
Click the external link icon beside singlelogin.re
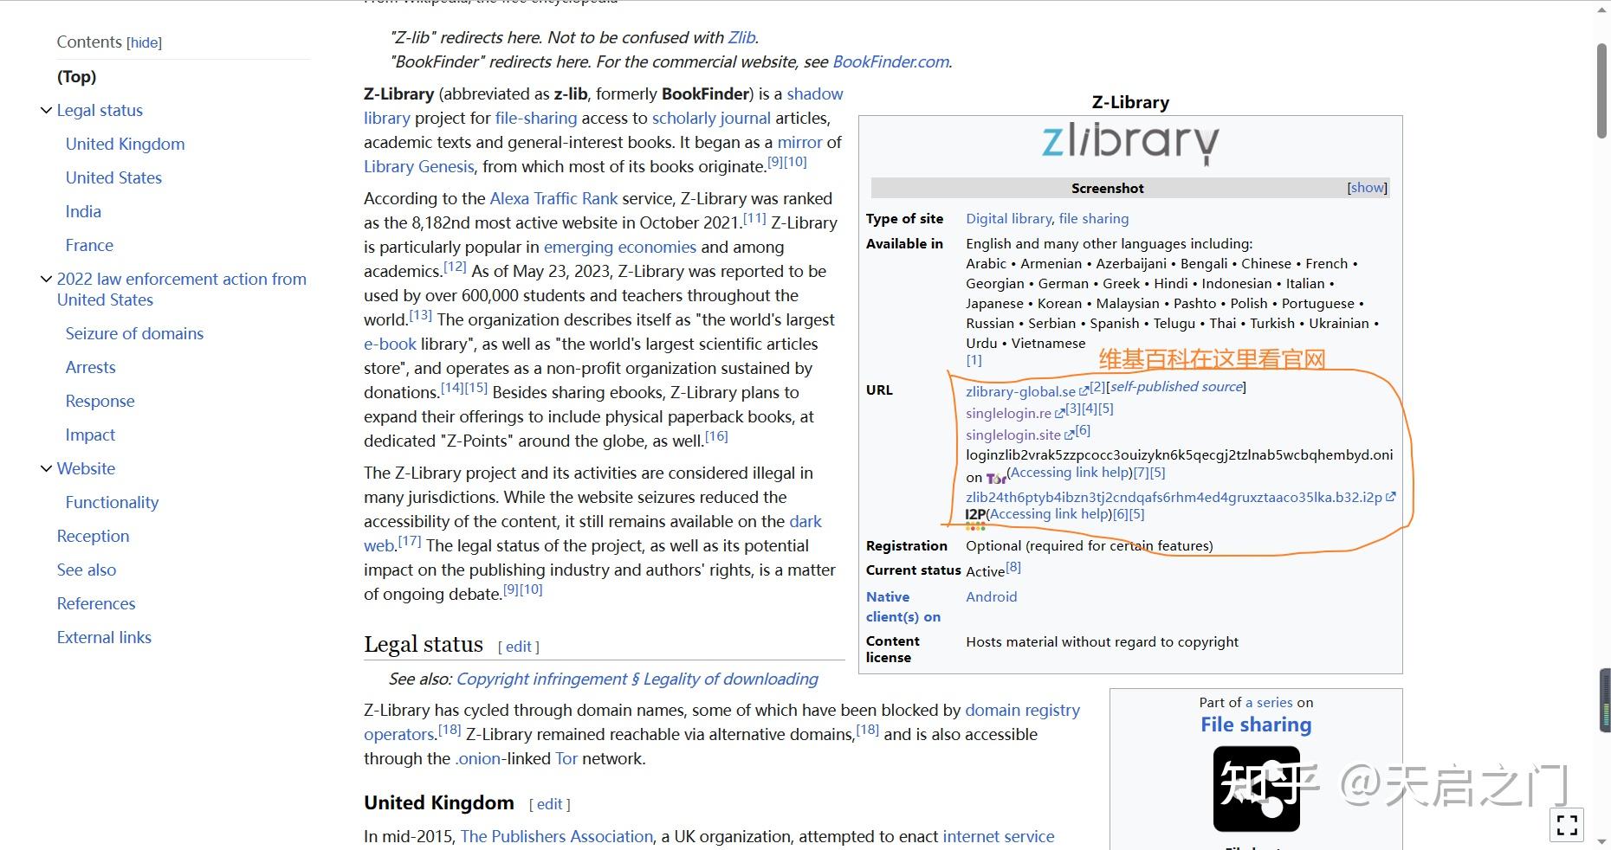pyautogui.click(x=1059, y=414)
